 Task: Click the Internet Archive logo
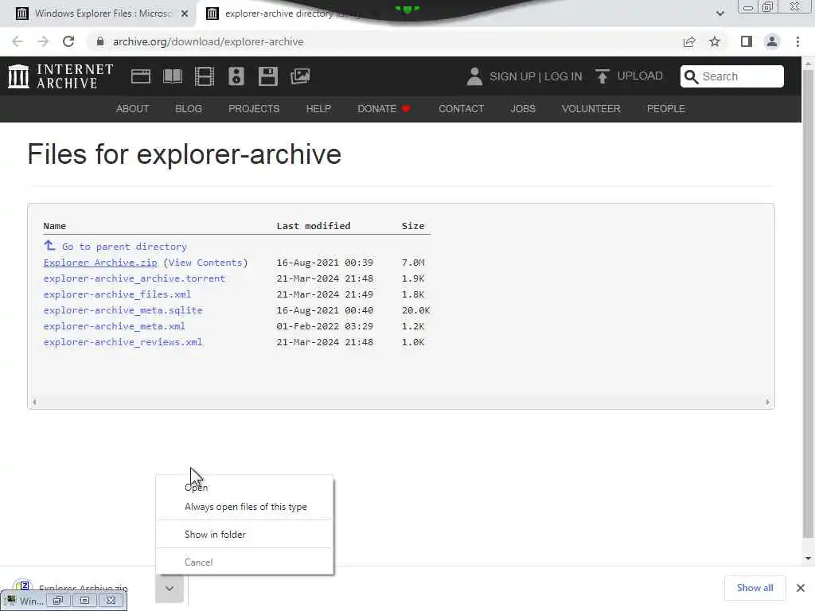60,76
